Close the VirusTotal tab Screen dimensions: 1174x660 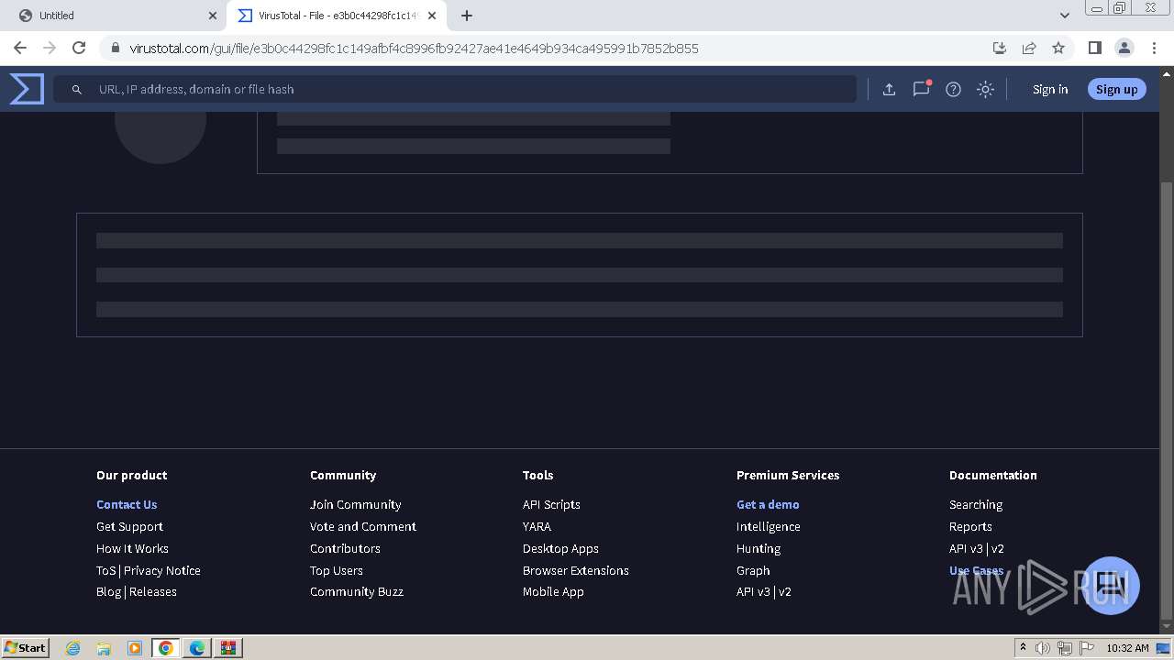pos(432,16)
